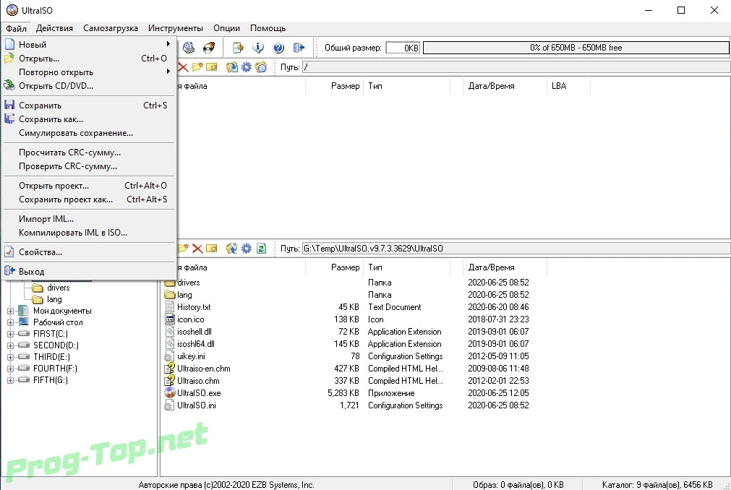Screen dimensions: 731x490
Task: Open the Самозагрузка menu
Action: click(111, 28)
